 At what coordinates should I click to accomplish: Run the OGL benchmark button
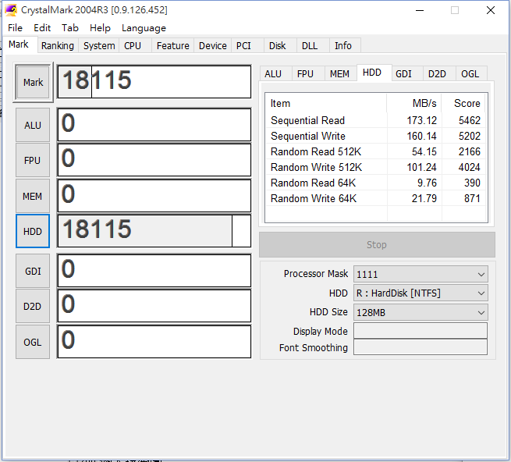pos(33,343)
